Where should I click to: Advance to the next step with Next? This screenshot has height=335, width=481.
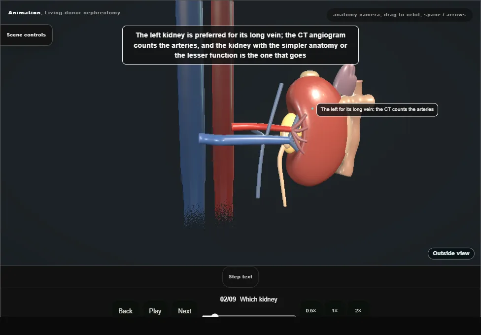click(184, 311)
